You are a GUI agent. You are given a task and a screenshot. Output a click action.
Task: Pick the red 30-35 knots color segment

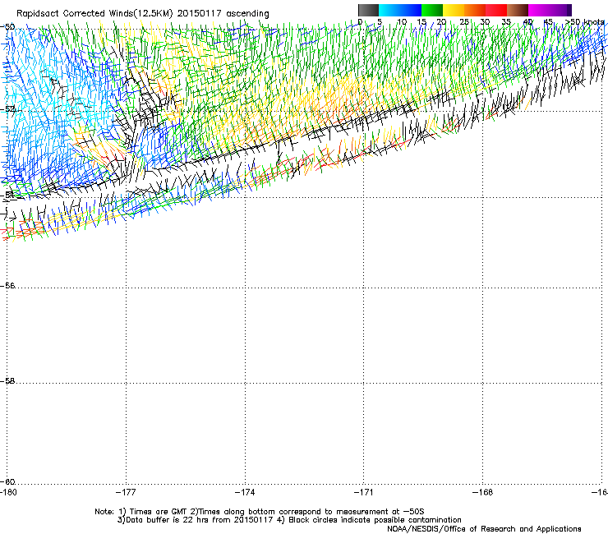tap(496, 10)
